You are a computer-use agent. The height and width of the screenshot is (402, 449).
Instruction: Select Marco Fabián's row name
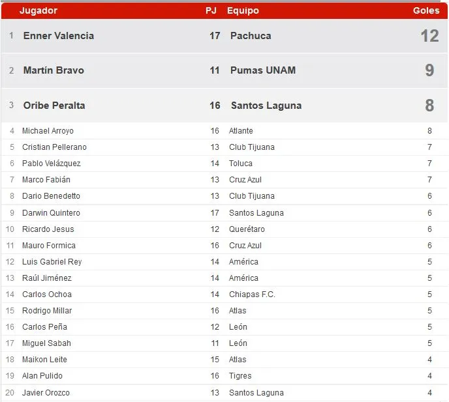46,180
